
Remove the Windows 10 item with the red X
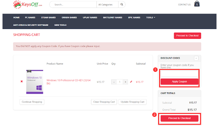(22, 81)
